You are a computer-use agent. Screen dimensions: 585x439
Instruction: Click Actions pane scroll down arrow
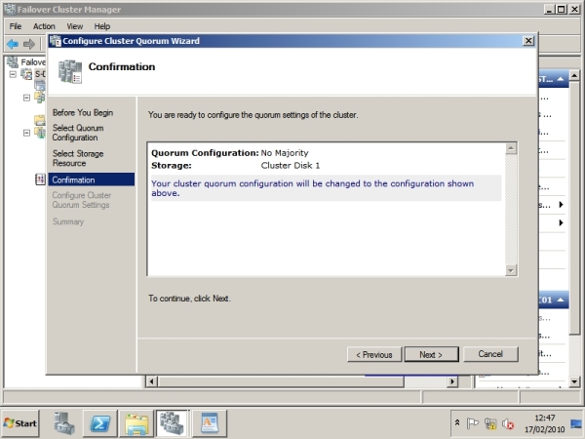[x=574, y=381]
